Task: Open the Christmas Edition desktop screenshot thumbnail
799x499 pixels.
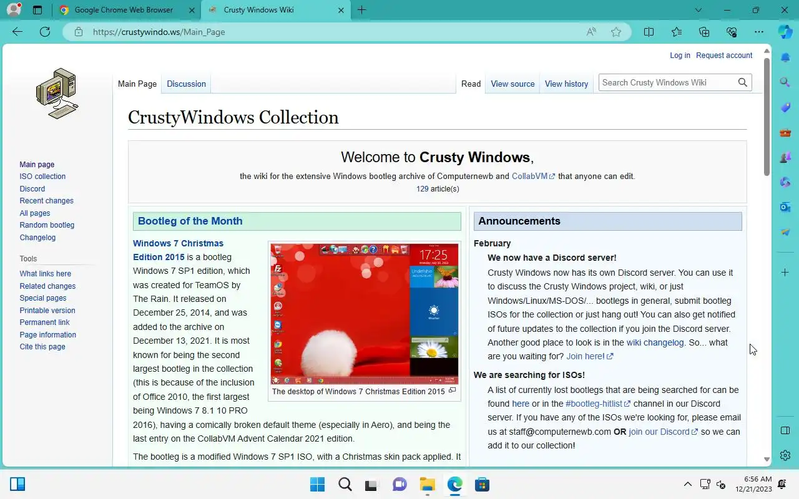Action: click(x=365, y=314)
